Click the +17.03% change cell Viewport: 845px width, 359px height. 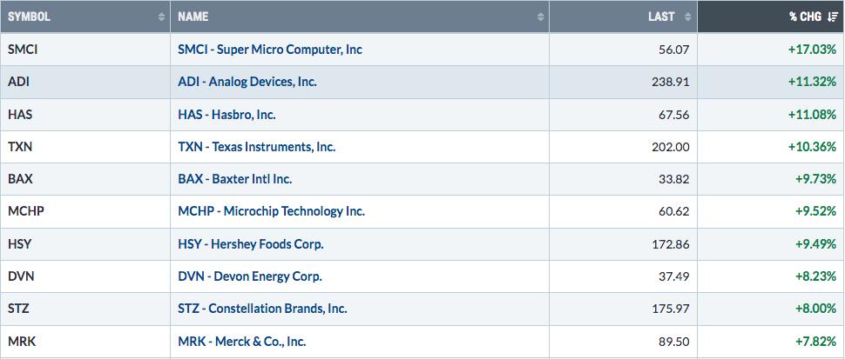tap(771, 50)
